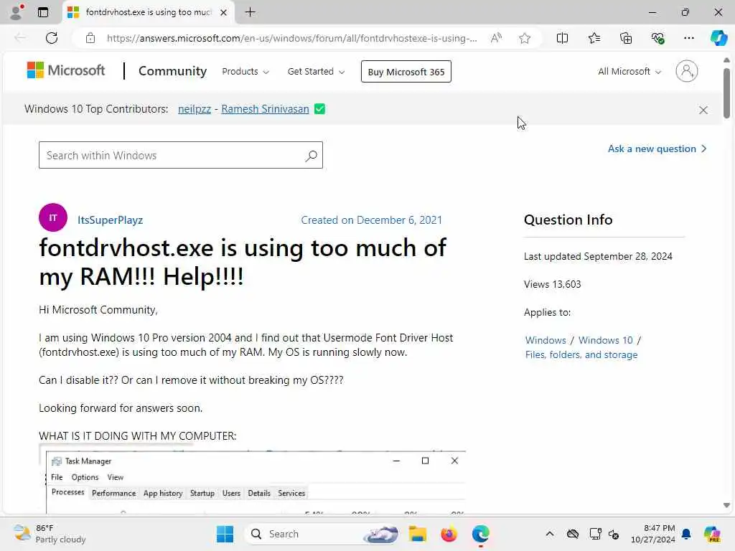This screenshot has width=735, height=551.
Task: Click the scrollbar down arrow
Action: [726, 505]
